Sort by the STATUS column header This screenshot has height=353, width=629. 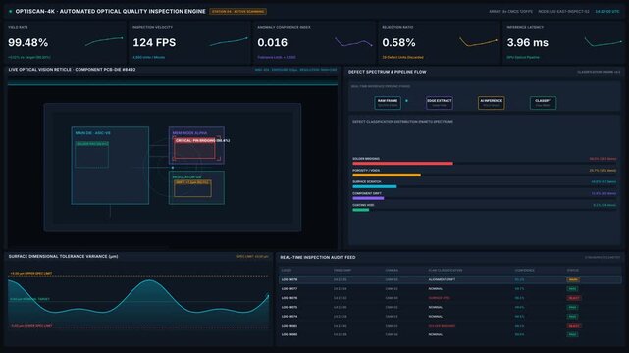572,271
